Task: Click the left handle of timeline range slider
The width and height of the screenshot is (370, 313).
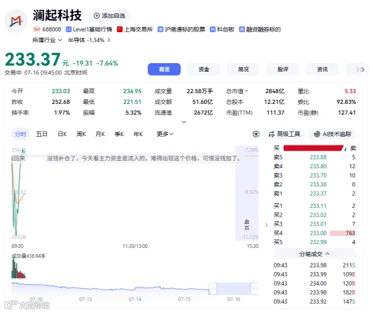Action: [213, 288]
